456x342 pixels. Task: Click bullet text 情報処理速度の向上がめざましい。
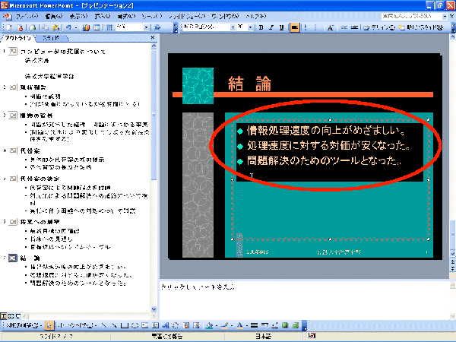coord(326,131)
